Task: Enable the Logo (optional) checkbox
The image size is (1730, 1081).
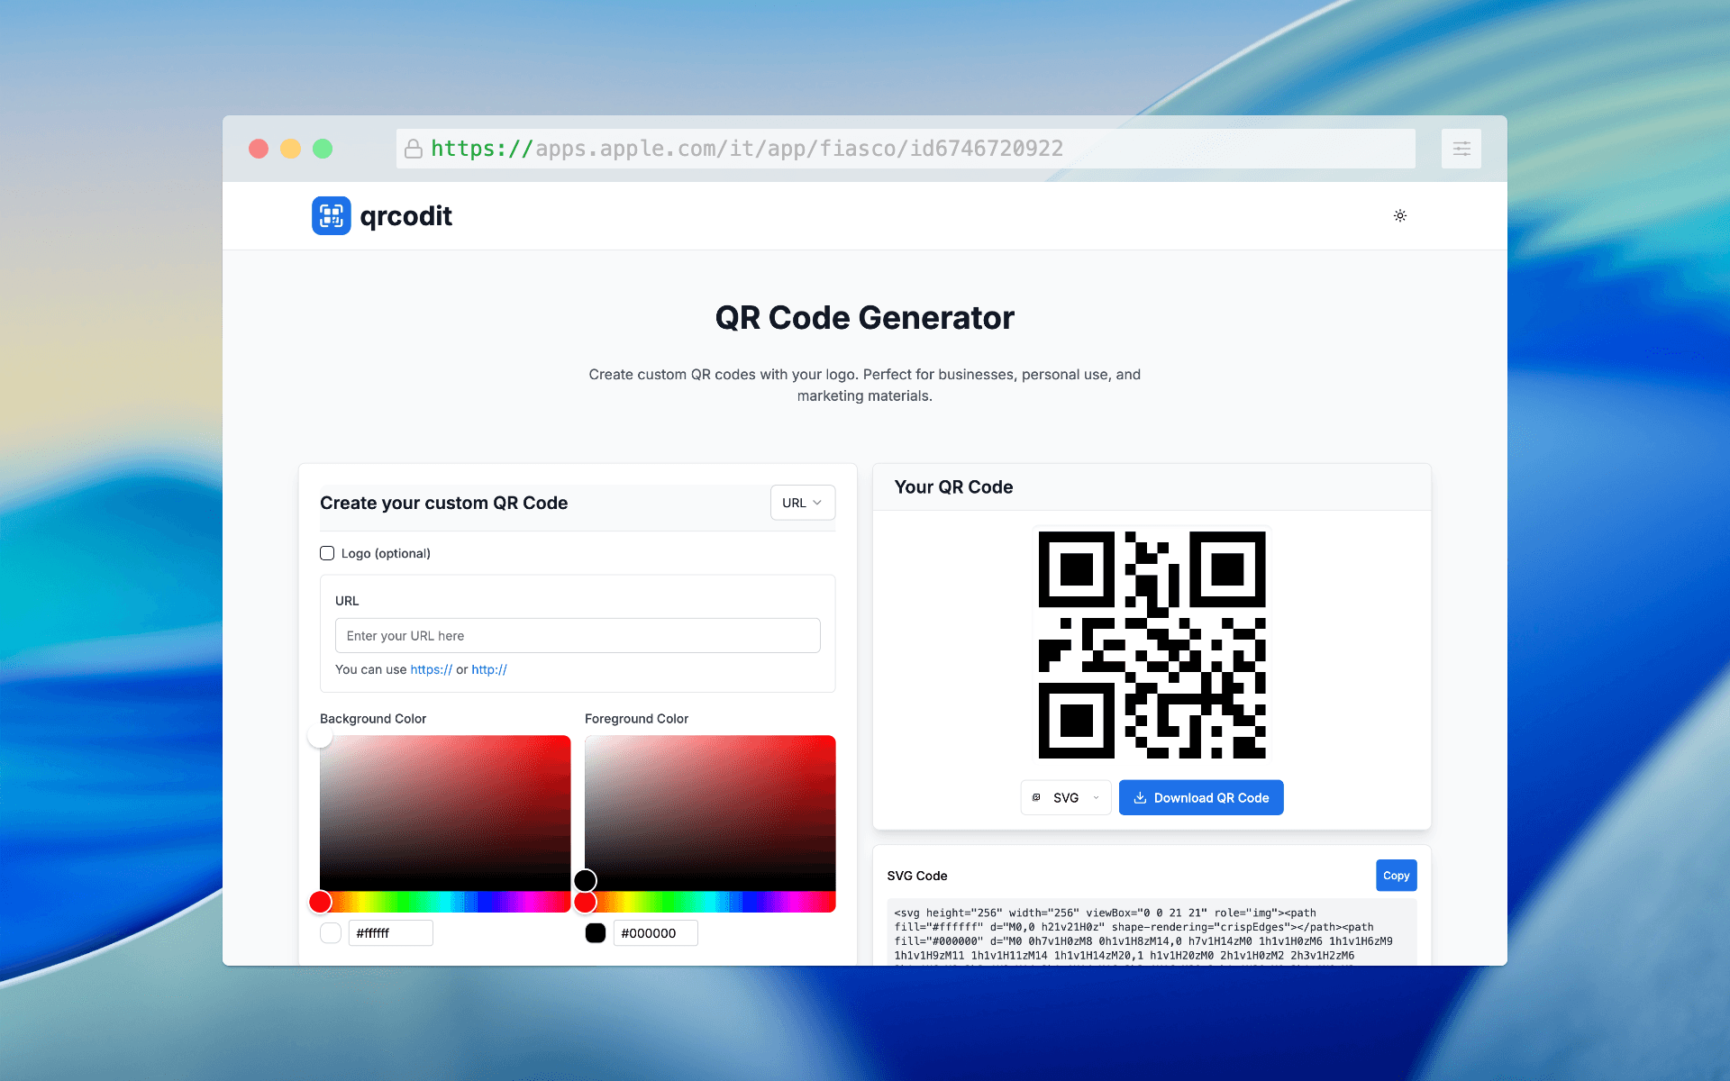Action: click(x=327, y=553)
